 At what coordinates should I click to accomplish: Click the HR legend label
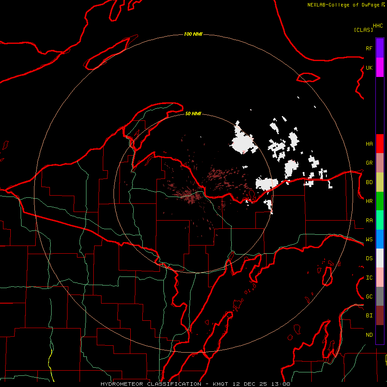[x=369, y=201]
